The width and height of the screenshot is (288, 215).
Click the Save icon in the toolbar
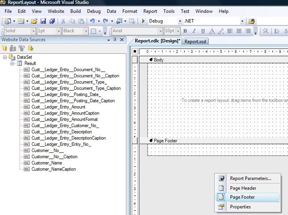[x=43, y=21]
